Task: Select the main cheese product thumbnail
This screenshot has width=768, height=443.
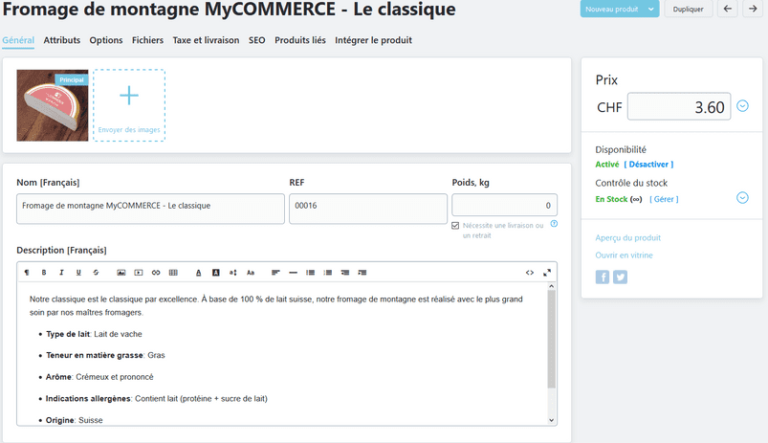Action: click(x=53, y=105)
